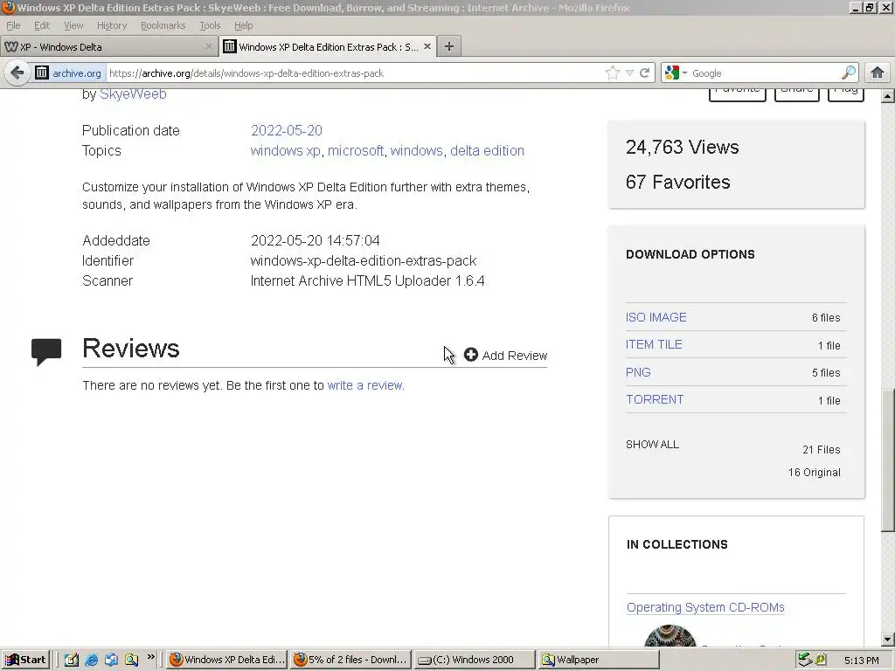Bookmark this page with the star icon

[x=612, y=73]
